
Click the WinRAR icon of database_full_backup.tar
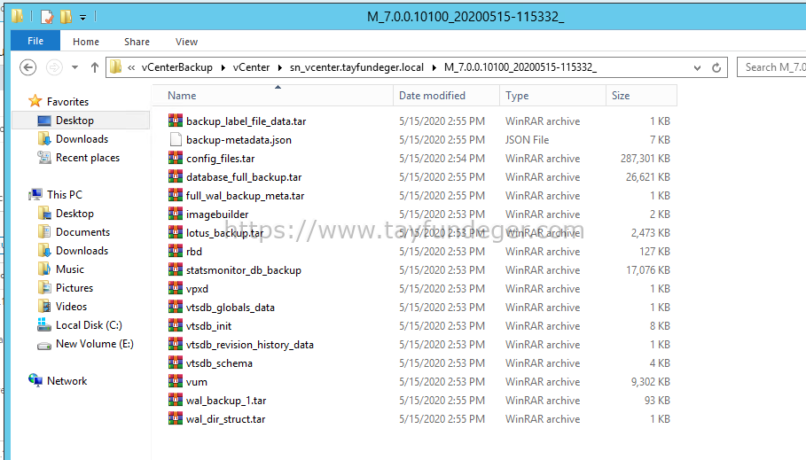click(x=176, y=176)
